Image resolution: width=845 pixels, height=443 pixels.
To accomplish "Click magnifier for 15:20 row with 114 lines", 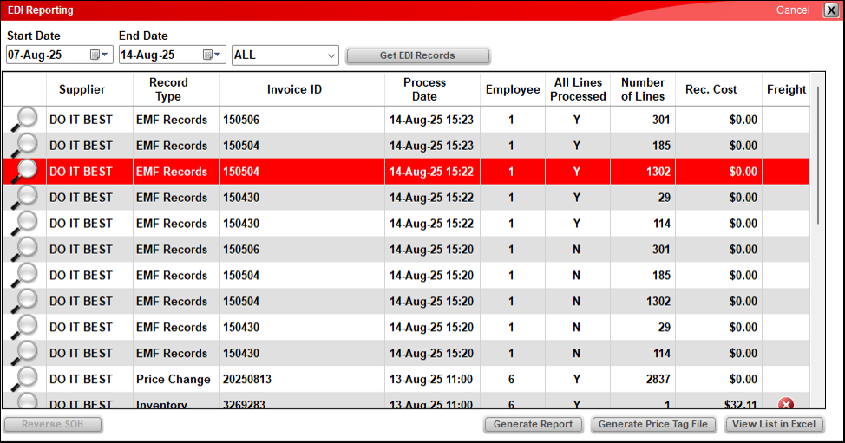I will 26,353.
